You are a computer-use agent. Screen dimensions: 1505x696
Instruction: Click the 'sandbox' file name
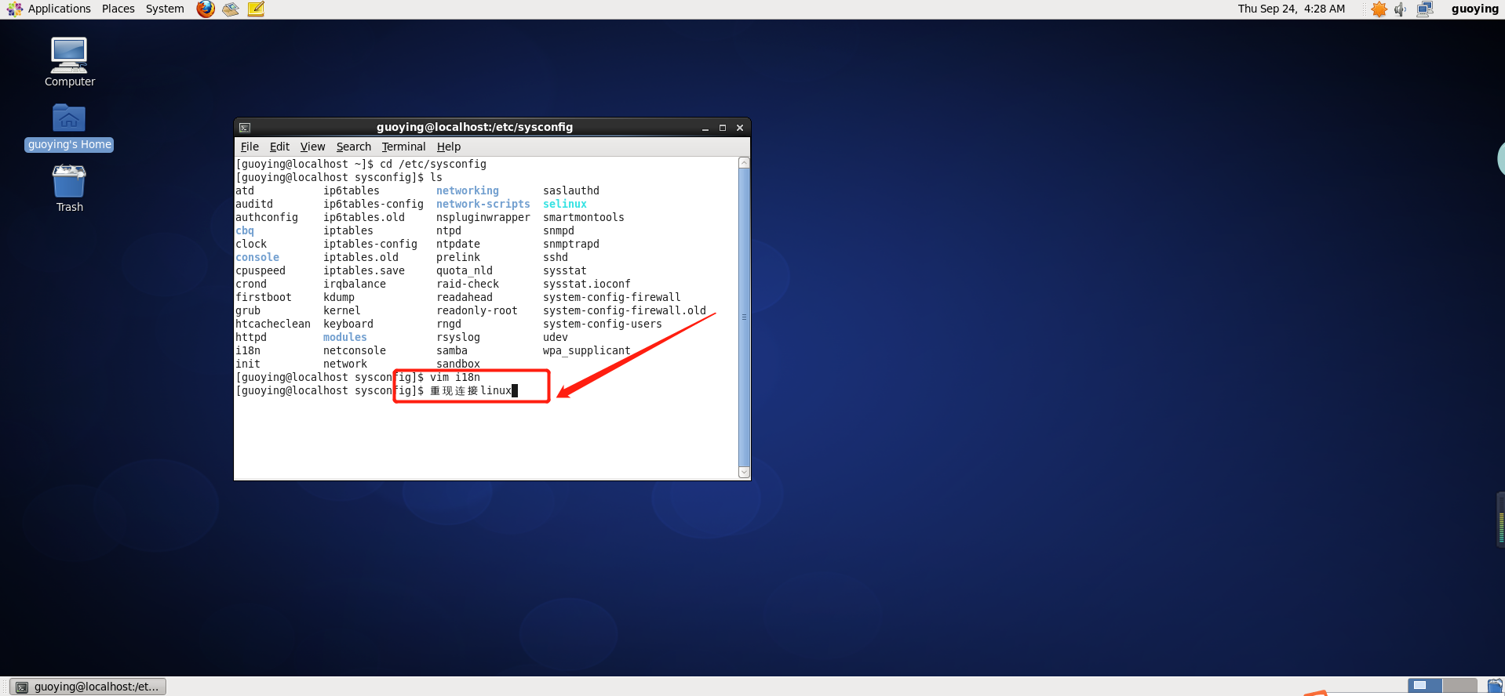(x=458, y=364)
